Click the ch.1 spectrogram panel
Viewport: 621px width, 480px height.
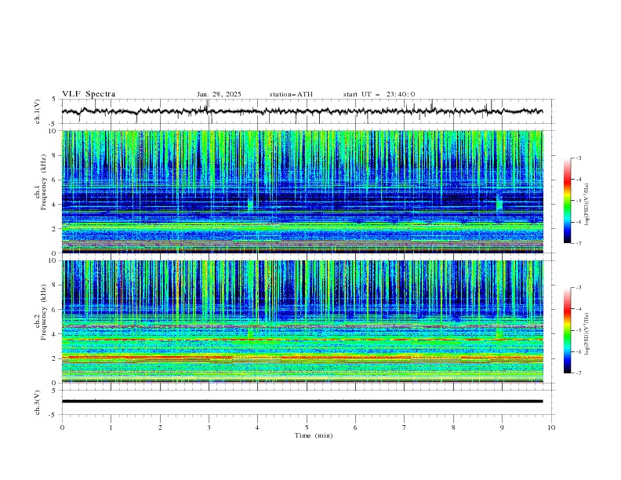tap(303, 191)
